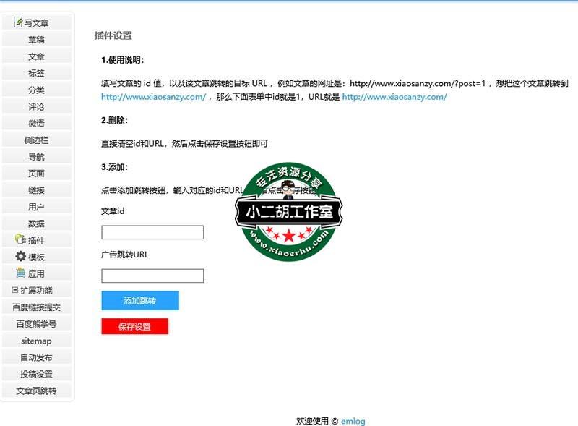Click the template gear icon
The height and width of the screenshot is (426, 578).
(x=20, y=257)
